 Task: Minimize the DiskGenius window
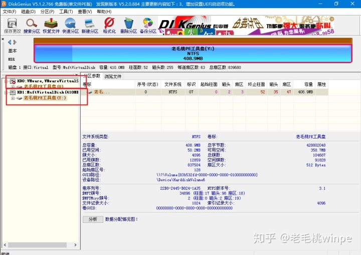pos(320,4)
